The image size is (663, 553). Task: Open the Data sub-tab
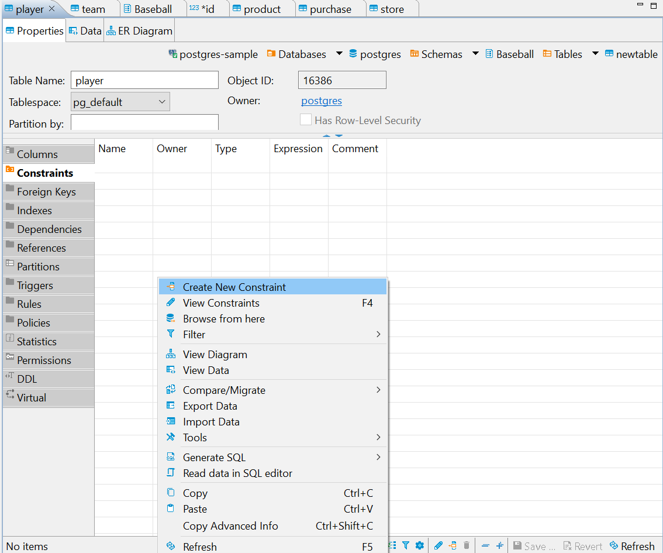85,31
